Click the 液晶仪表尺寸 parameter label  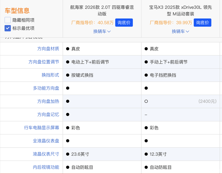click(46, 154)
